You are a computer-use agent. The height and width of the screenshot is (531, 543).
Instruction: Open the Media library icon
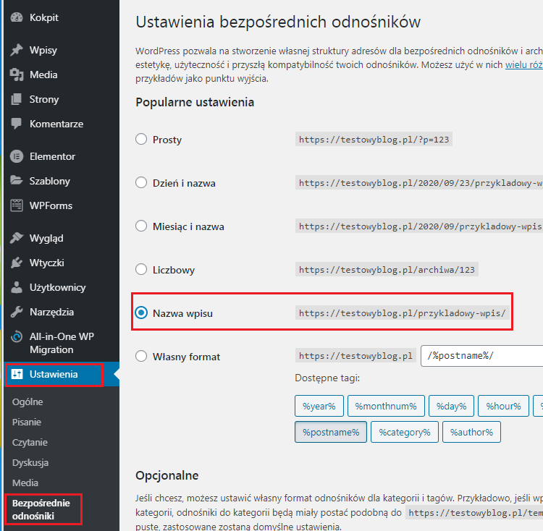click(x=17, y=75)
